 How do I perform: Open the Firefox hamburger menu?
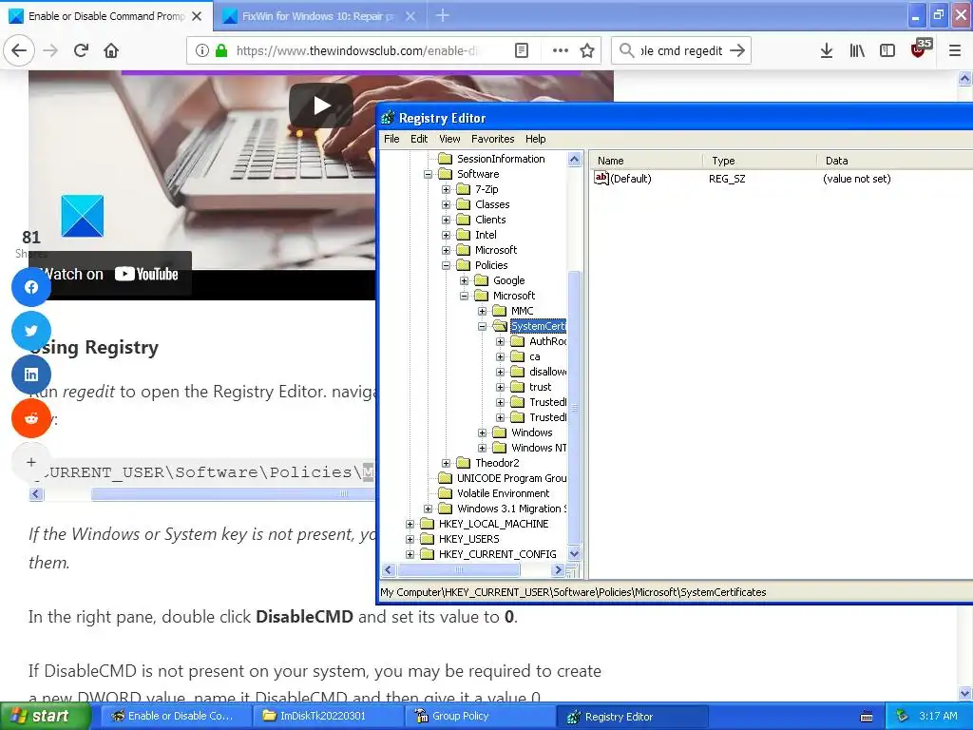[x=955, y=50]
